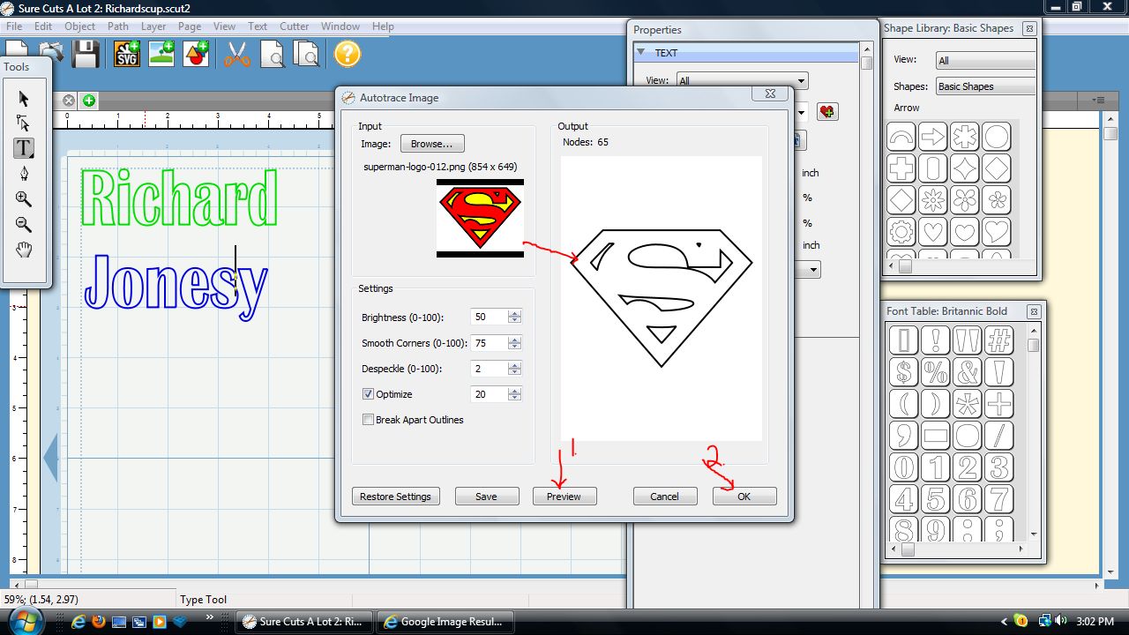Click Browse to choose an image

coord(432,144)
